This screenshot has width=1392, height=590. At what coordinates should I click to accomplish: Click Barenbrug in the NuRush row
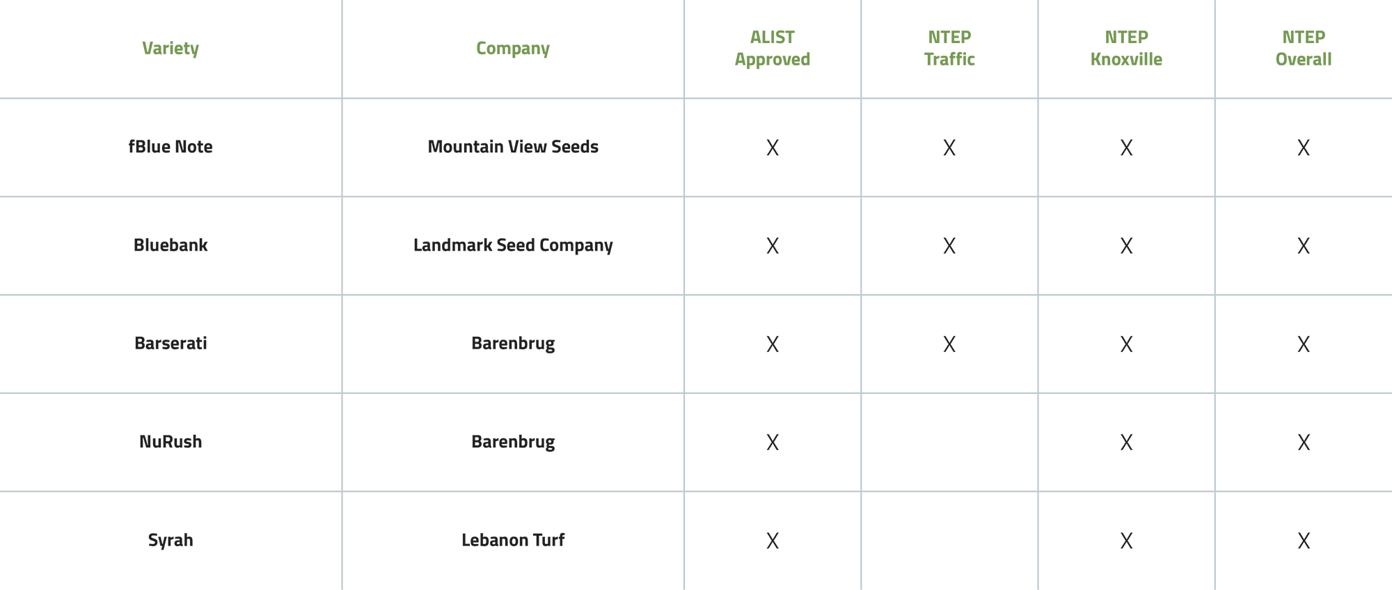point(513,442)
